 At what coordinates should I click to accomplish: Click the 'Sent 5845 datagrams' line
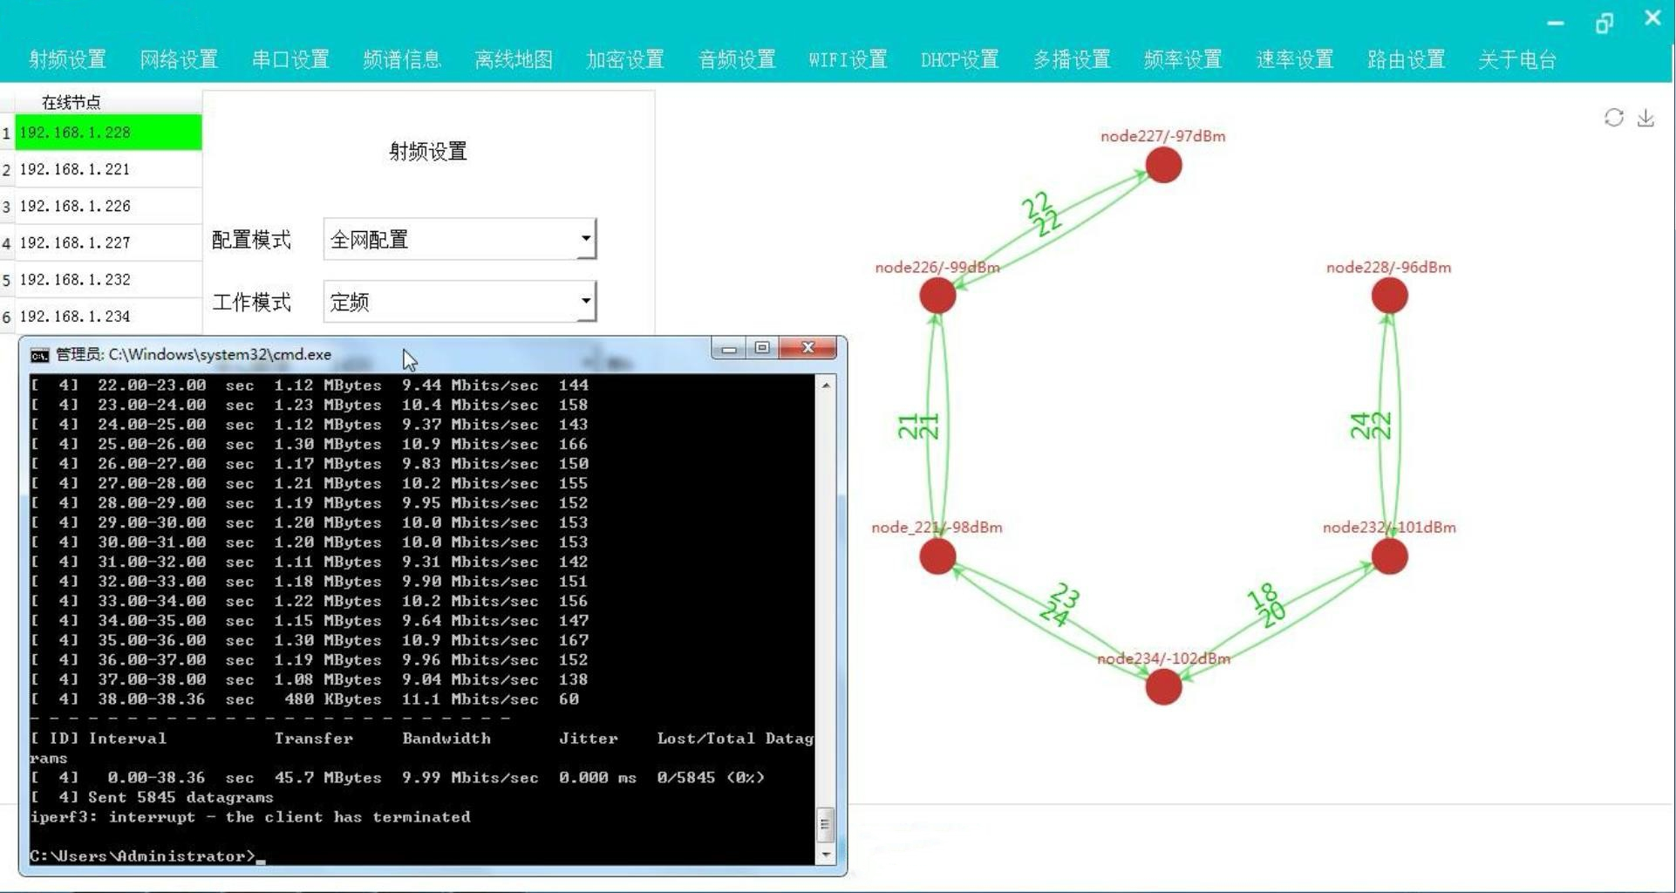[x=152, y=797]
